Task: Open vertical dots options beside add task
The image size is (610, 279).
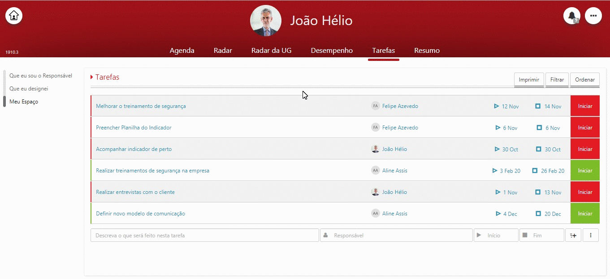Action: (x=590, y=235)
